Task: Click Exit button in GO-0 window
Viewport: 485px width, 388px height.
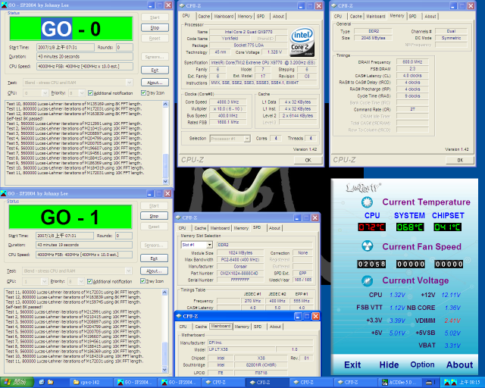Action: coord(155,70)
